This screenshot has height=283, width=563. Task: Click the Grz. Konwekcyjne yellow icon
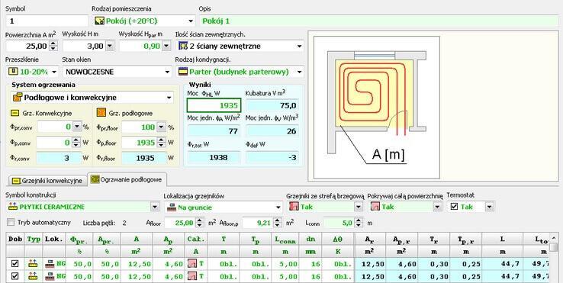tap(14, 113)
